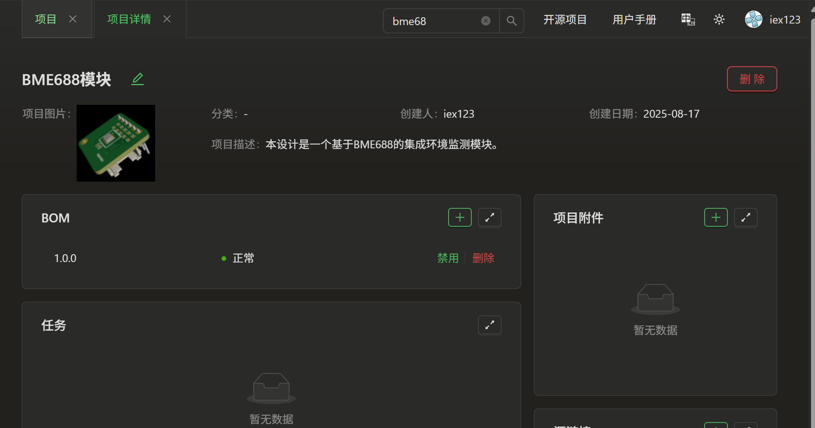Viewport: 815px width, 428px height.
Task: Expand the 任务 panel
Action: pos(489,325)
